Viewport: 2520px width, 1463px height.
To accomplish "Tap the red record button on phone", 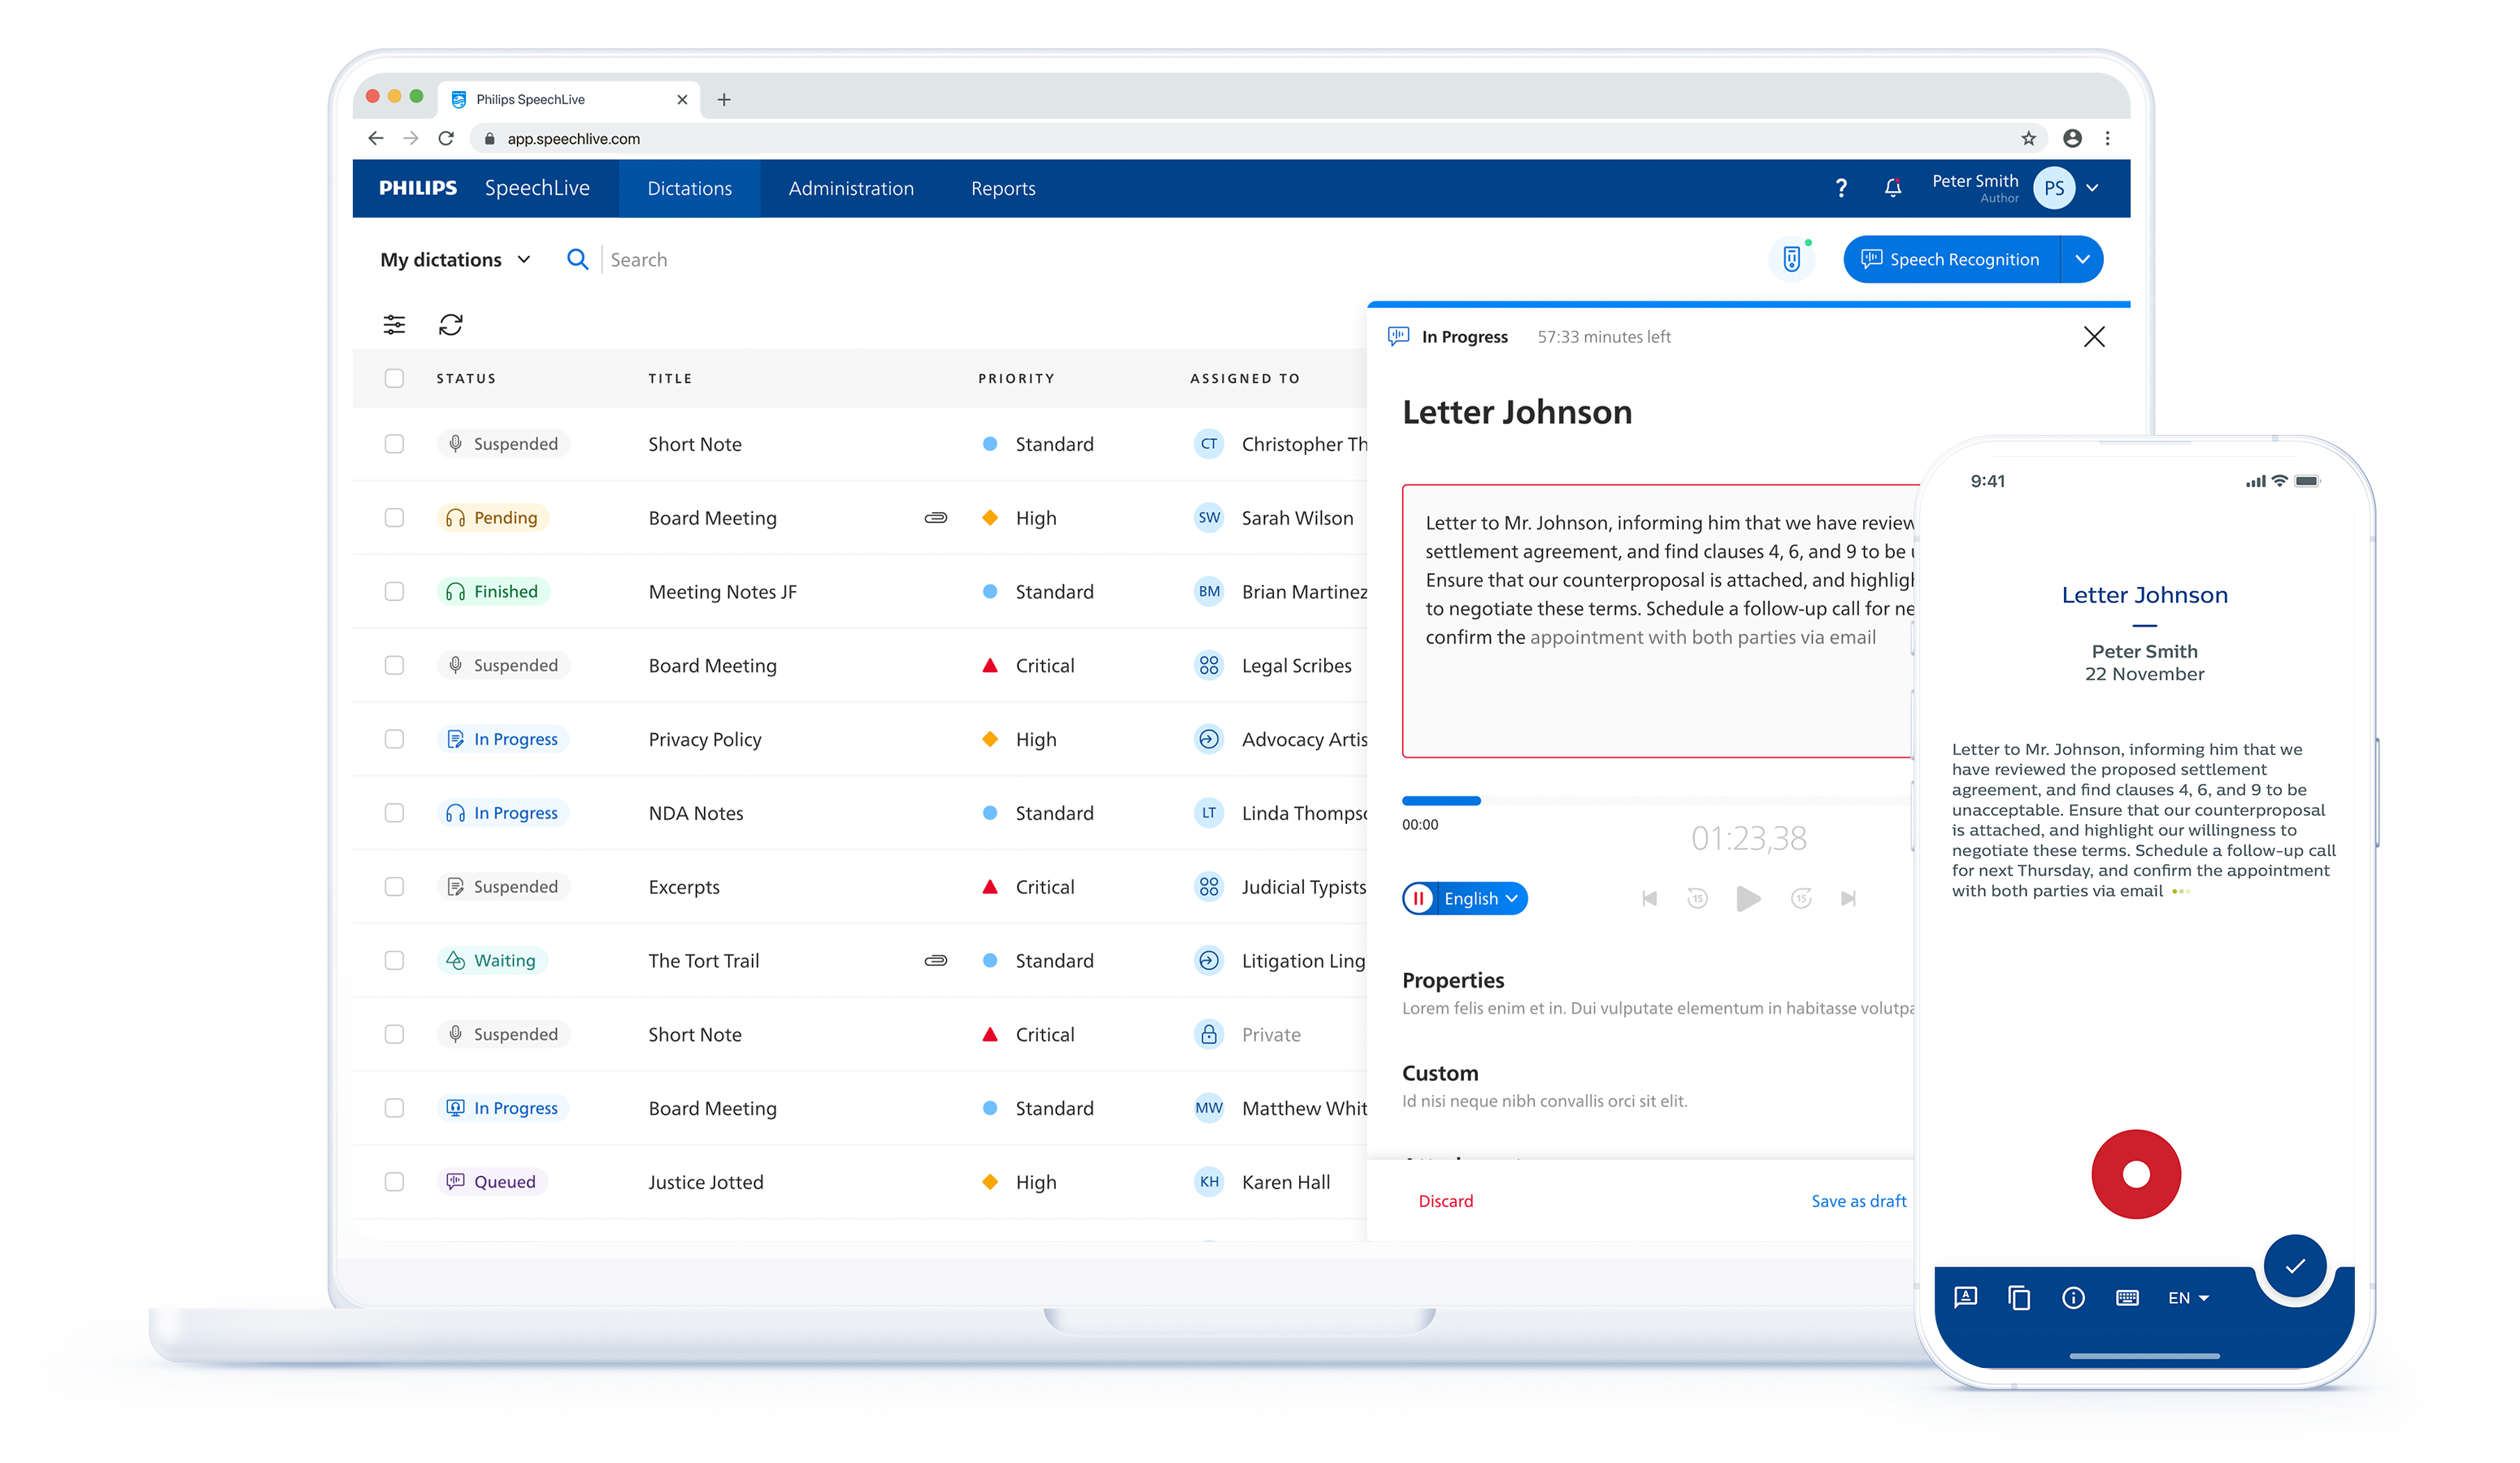I will [x=2135, y=1174].
